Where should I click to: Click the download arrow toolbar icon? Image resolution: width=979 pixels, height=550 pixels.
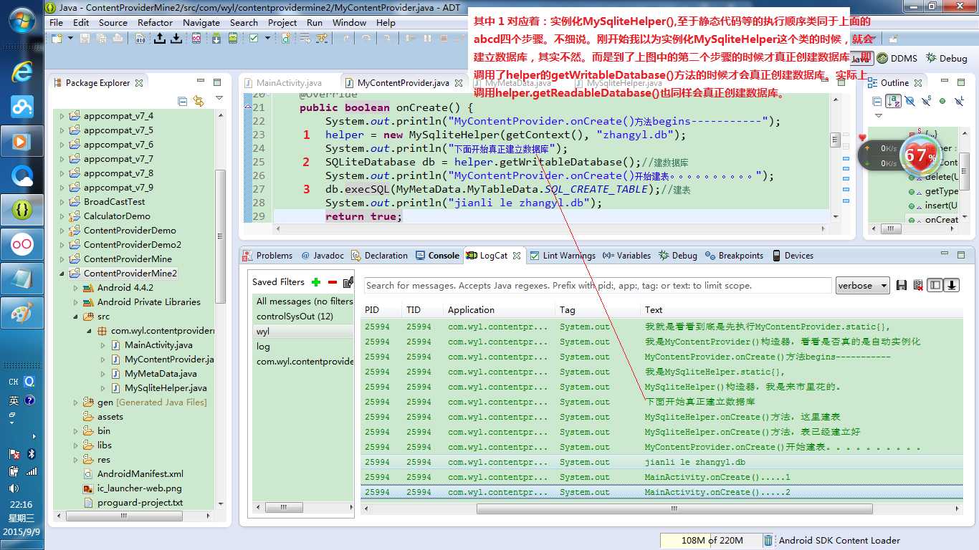point(176,38)
